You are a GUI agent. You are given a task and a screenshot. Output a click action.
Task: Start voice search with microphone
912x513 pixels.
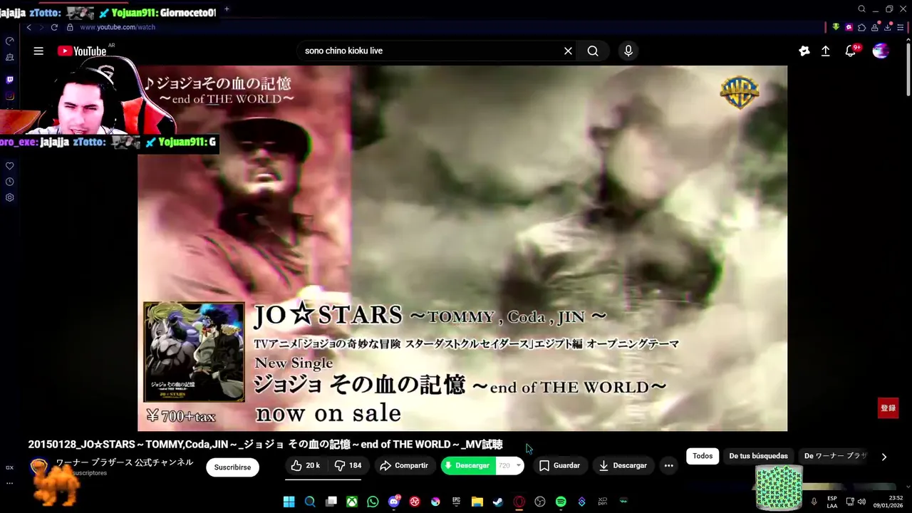pos(628,51)
